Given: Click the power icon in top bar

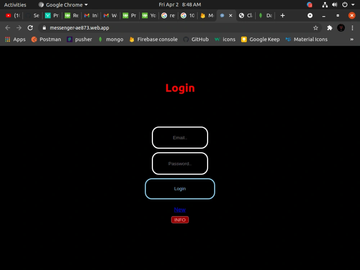Looking at the screenshot, I should 345,5.
